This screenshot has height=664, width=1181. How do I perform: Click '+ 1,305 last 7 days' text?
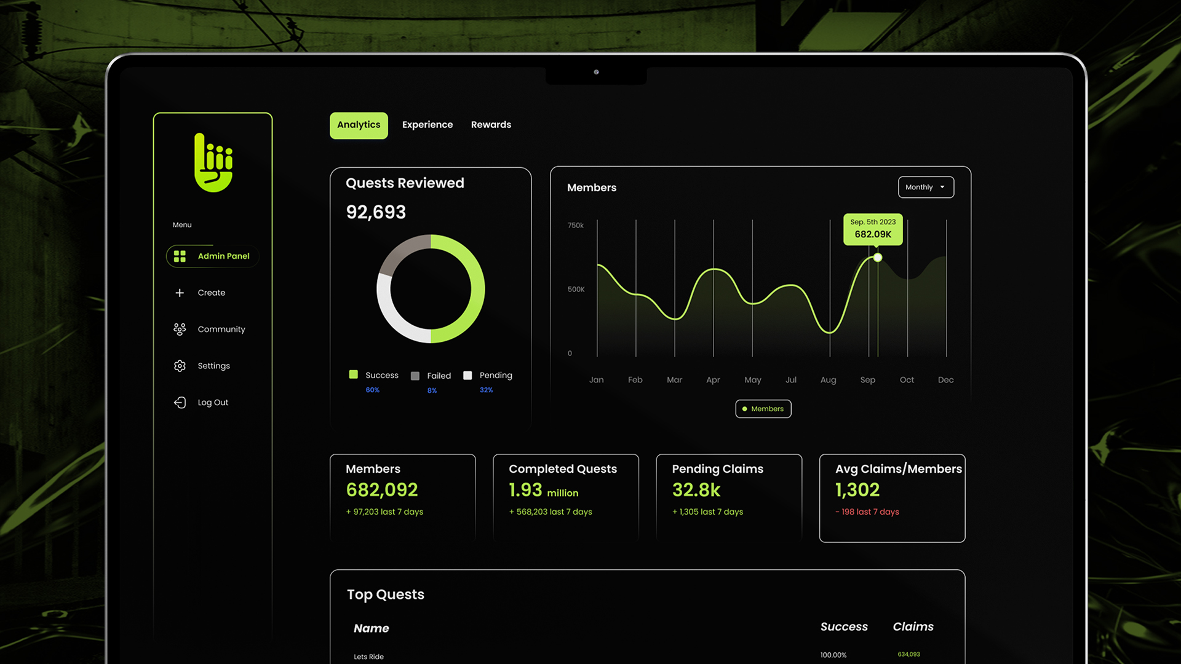[x=707, y=512]
